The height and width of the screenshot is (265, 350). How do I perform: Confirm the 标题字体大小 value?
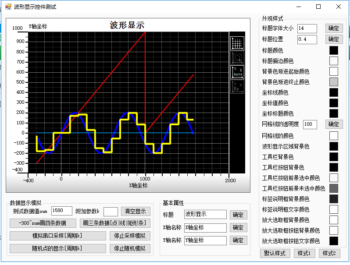point(334,28)
